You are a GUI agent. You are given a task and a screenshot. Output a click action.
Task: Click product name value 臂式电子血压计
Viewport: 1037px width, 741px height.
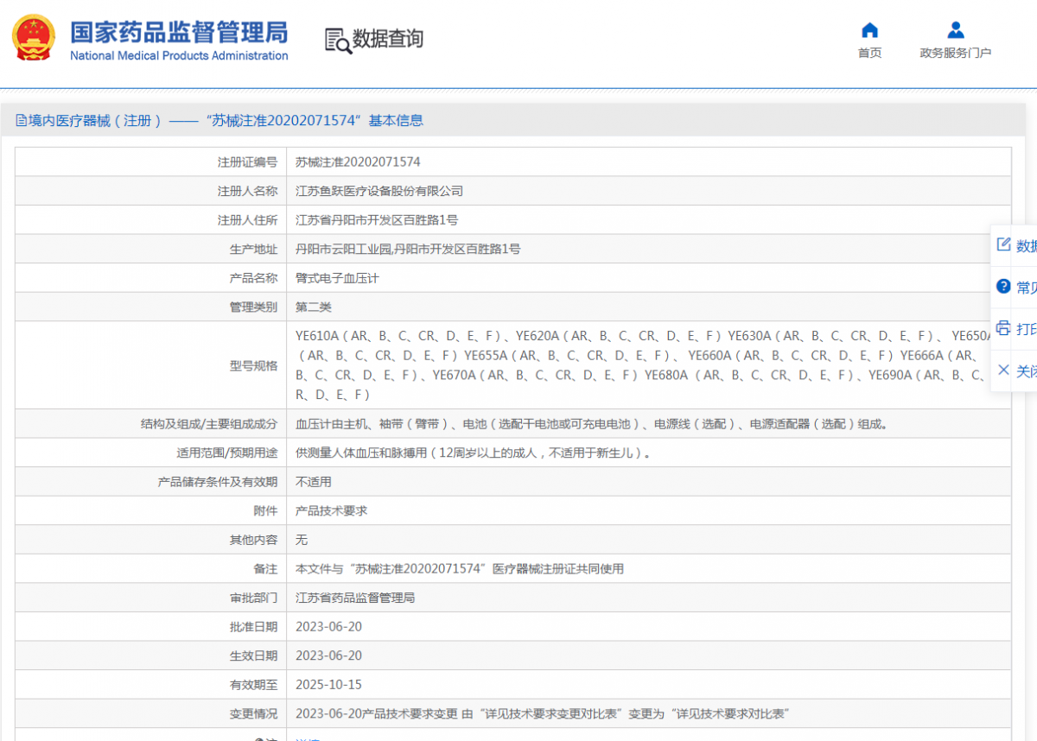[337, 278]
